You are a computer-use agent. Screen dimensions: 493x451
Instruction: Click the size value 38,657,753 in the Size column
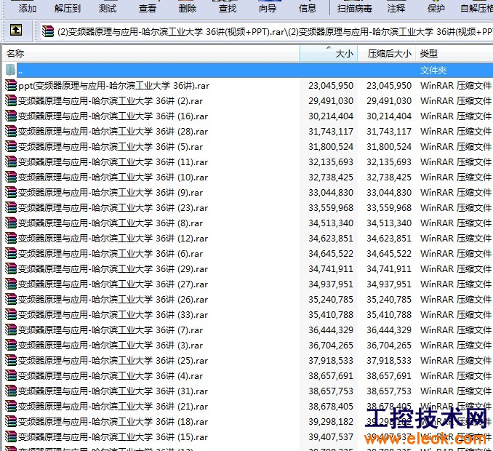(331, 391)
